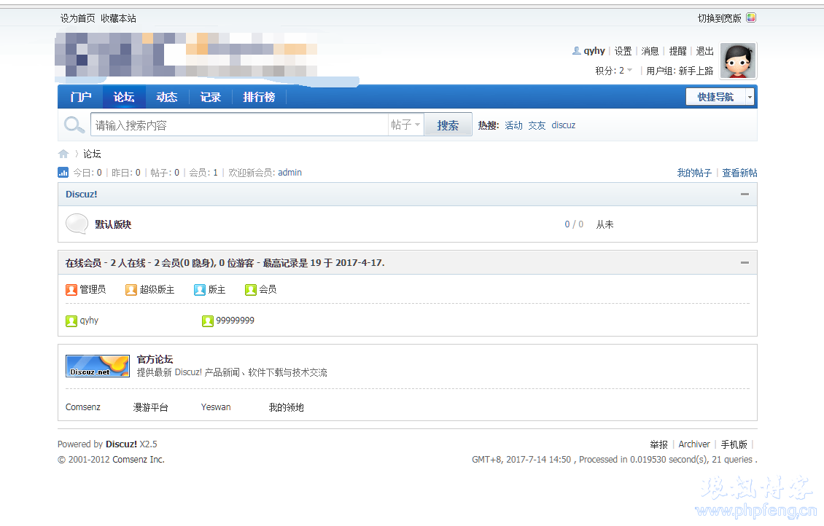Screen dimensions: 824x526
Task: Open the 帖子 search type dropdown
Action: [x=405, y=125]
